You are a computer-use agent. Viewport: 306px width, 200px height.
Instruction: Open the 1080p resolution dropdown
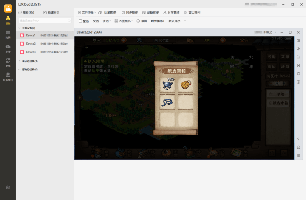tap(270, 32)
